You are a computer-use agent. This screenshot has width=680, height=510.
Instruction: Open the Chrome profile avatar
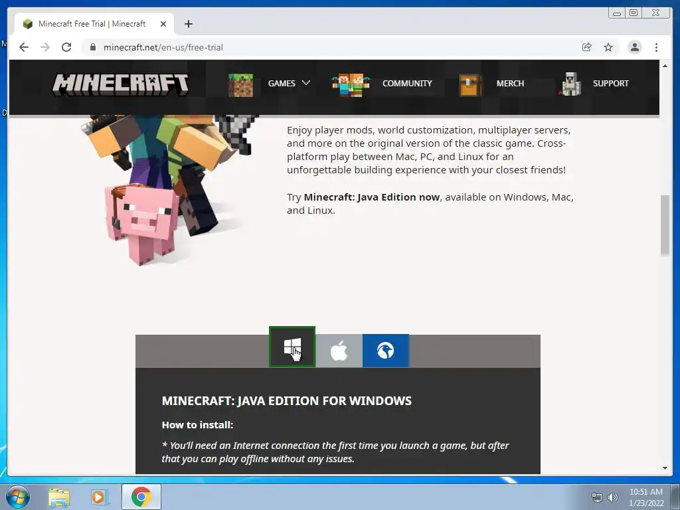[x=634, y=47]
